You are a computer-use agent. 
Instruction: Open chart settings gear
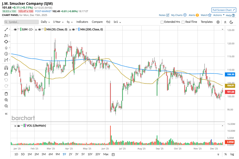218,22
